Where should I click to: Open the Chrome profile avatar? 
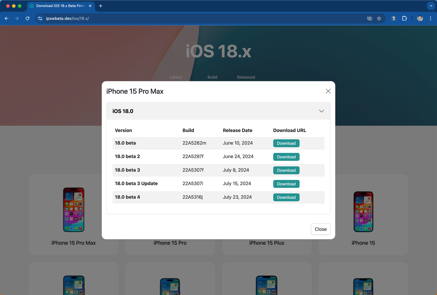(x=420, y=18)
